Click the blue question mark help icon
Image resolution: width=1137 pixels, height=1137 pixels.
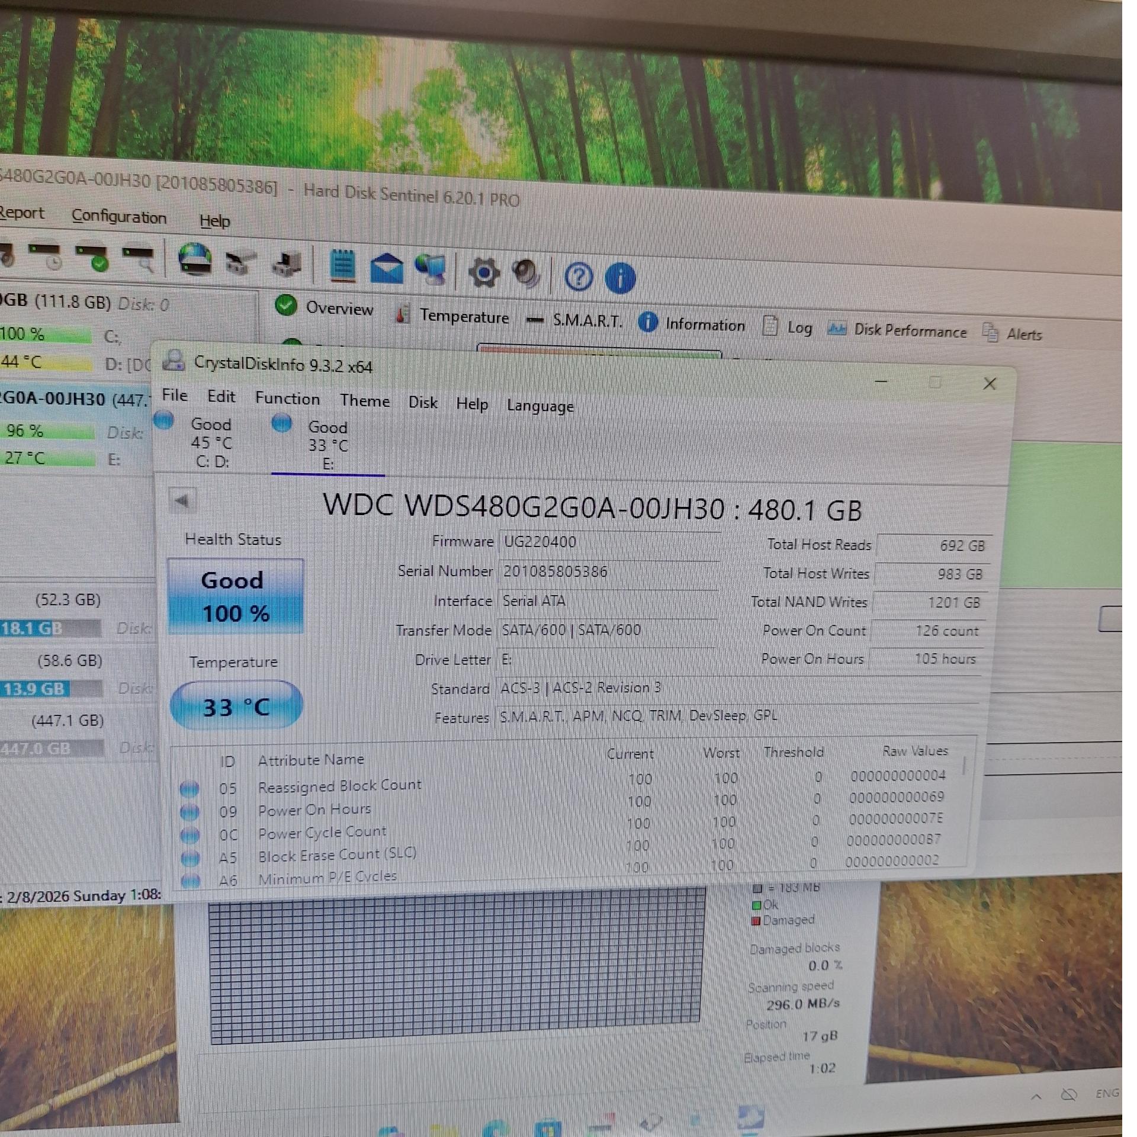coord(578,277)
